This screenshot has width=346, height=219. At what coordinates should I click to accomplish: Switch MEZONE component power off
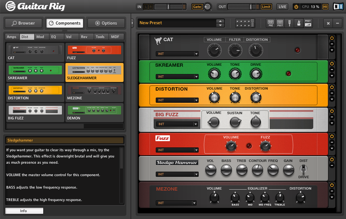pyautogui.click(x=332, y=185)
